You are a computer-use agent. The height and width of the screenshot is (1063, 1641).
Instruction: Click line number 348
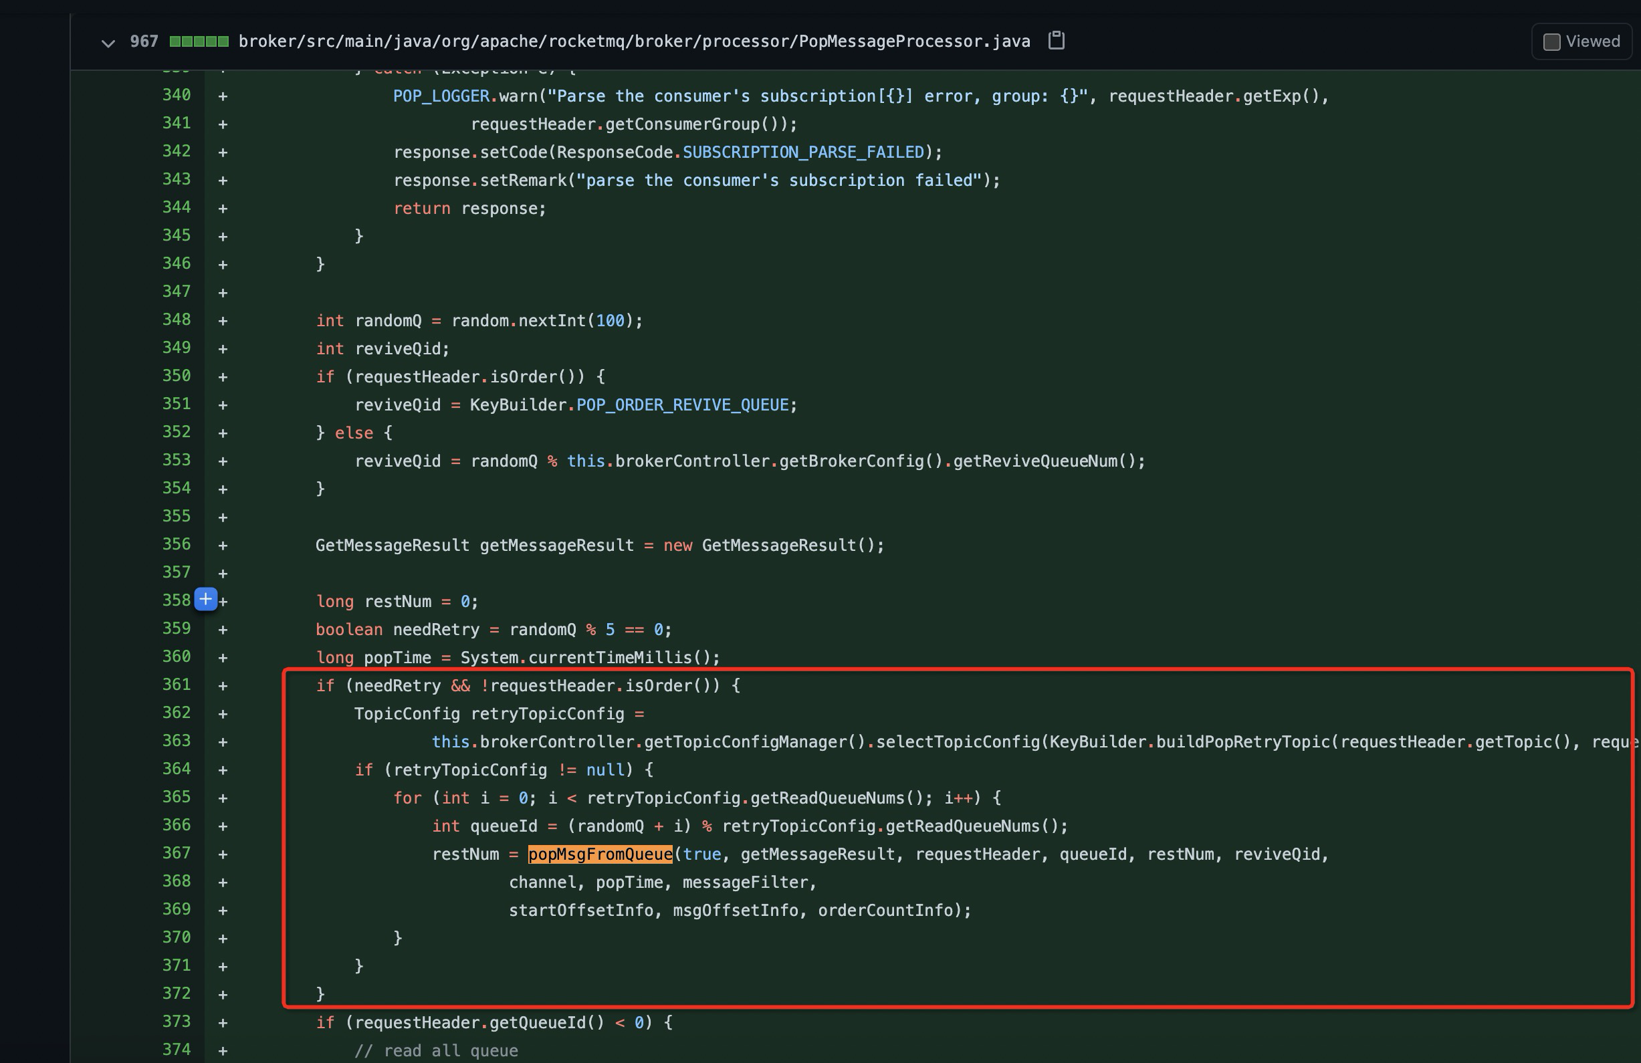click(177, 319)
